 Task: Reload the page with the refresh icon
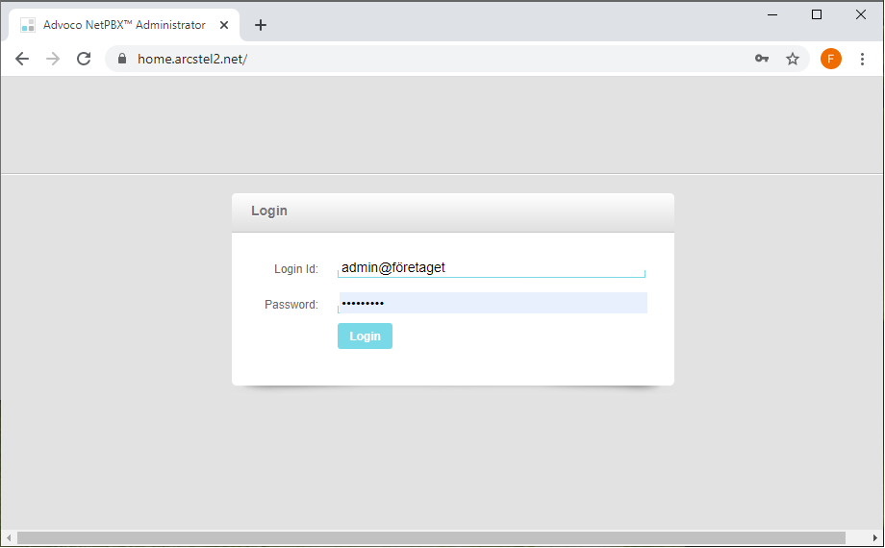click(x=84, y=59)
